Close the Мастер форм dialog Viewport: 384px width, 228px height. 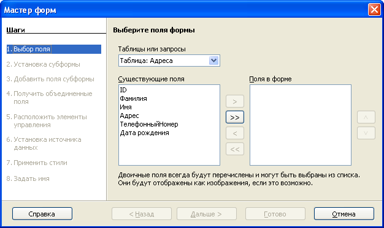[374, 10]
